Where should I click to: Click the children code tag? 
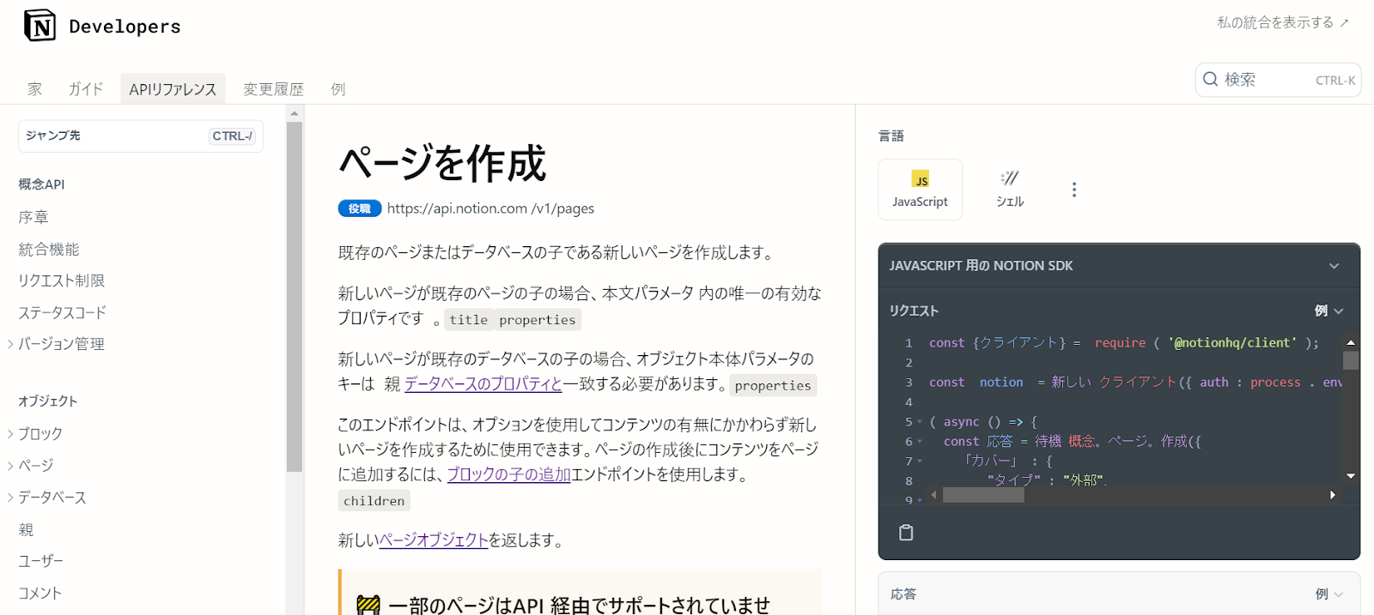pyautogui.click(x=374, y=501)
